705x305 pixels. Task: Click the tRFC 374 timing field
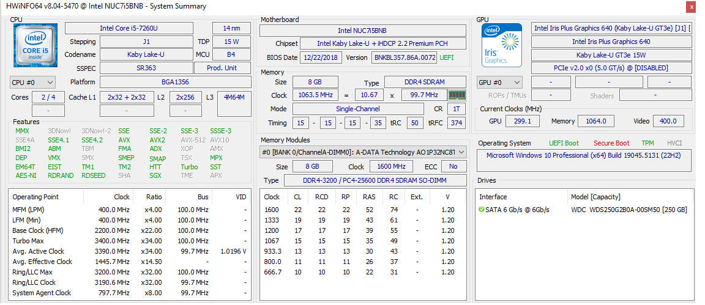click(457, 123)
